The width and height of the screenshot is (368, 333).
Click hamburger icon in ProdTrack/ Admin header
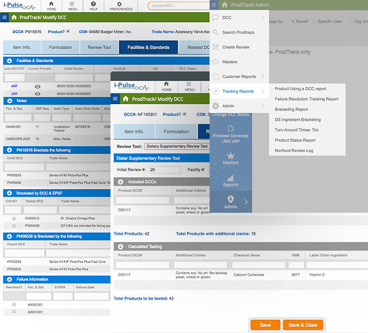tap(214, 5)
